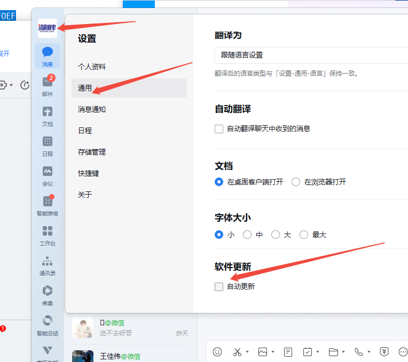The height and width of the screenshot is (362, 408).
Task: Open the 工作台 workbench icon
Action: (x=48, y=235)
